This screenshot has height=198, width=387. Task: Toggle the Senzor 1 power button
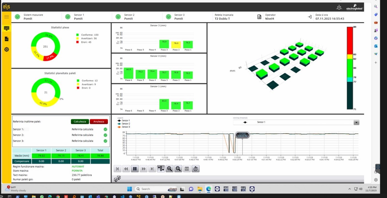(x=68, y=17)
